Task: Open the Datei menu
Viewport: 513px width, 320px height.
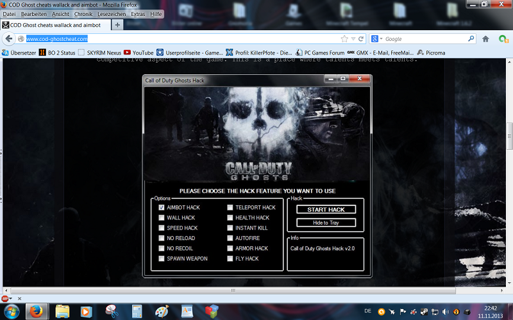Action: coord(9,14)
